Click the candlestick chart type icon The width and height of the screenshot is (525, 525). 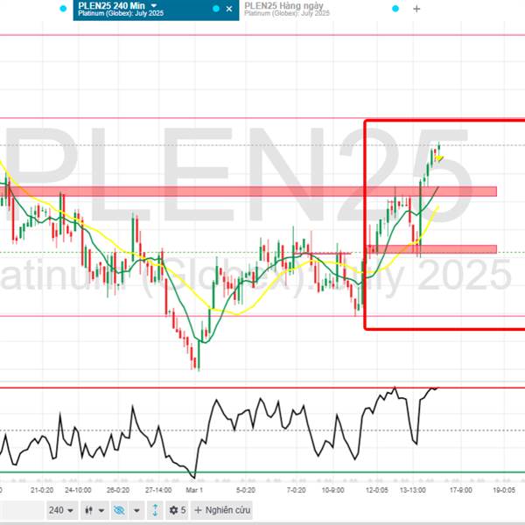(x=88, y=510)
